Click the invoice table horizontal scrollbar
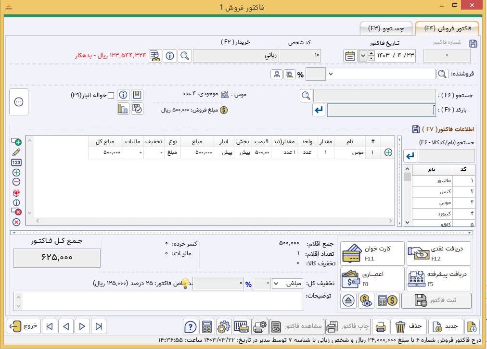This screenshot has height=349, width=487. click(214, 221)
